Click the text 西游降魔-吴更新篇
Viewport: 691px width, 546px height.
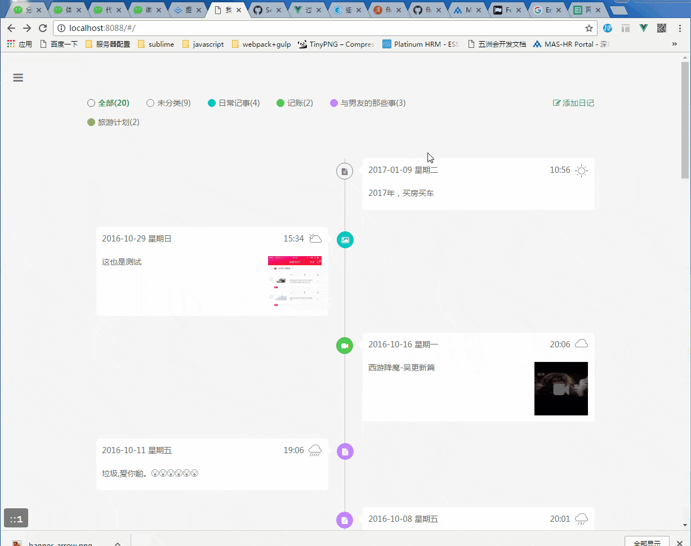pos(402,368)
